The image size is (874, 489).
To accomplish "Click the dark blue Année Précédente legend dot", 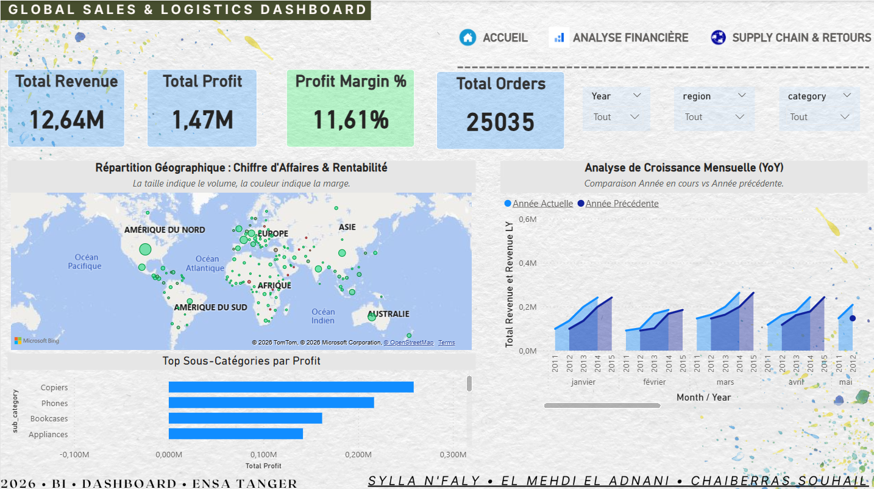I will (x=580, y=204).
